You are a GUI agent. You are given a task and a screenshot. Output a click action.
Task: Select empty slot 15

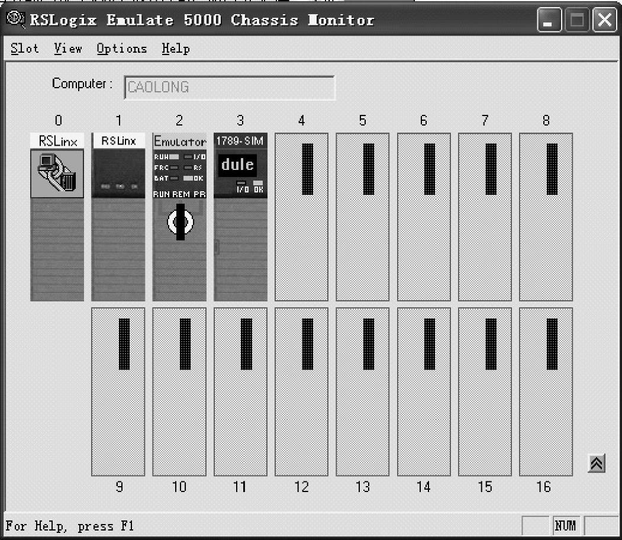(485, 391)
